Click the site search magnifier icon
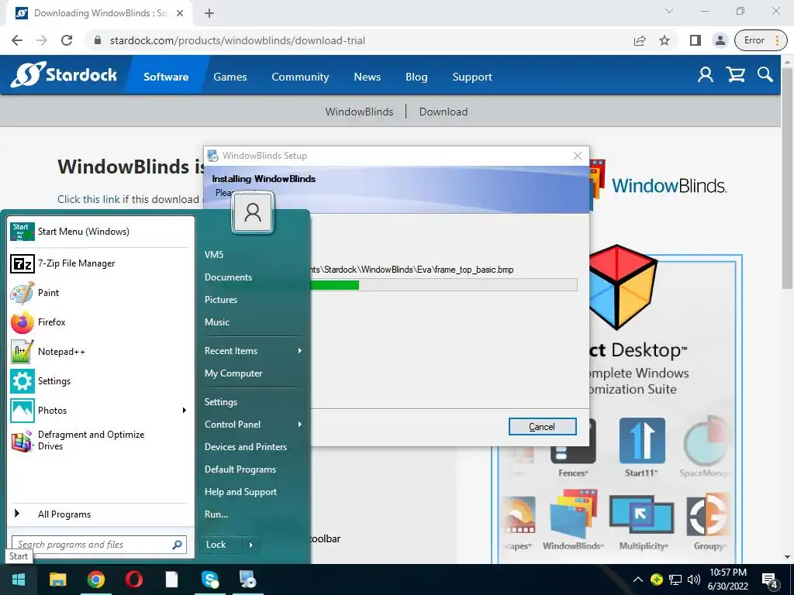794x595 pixels. click(765, 75)
